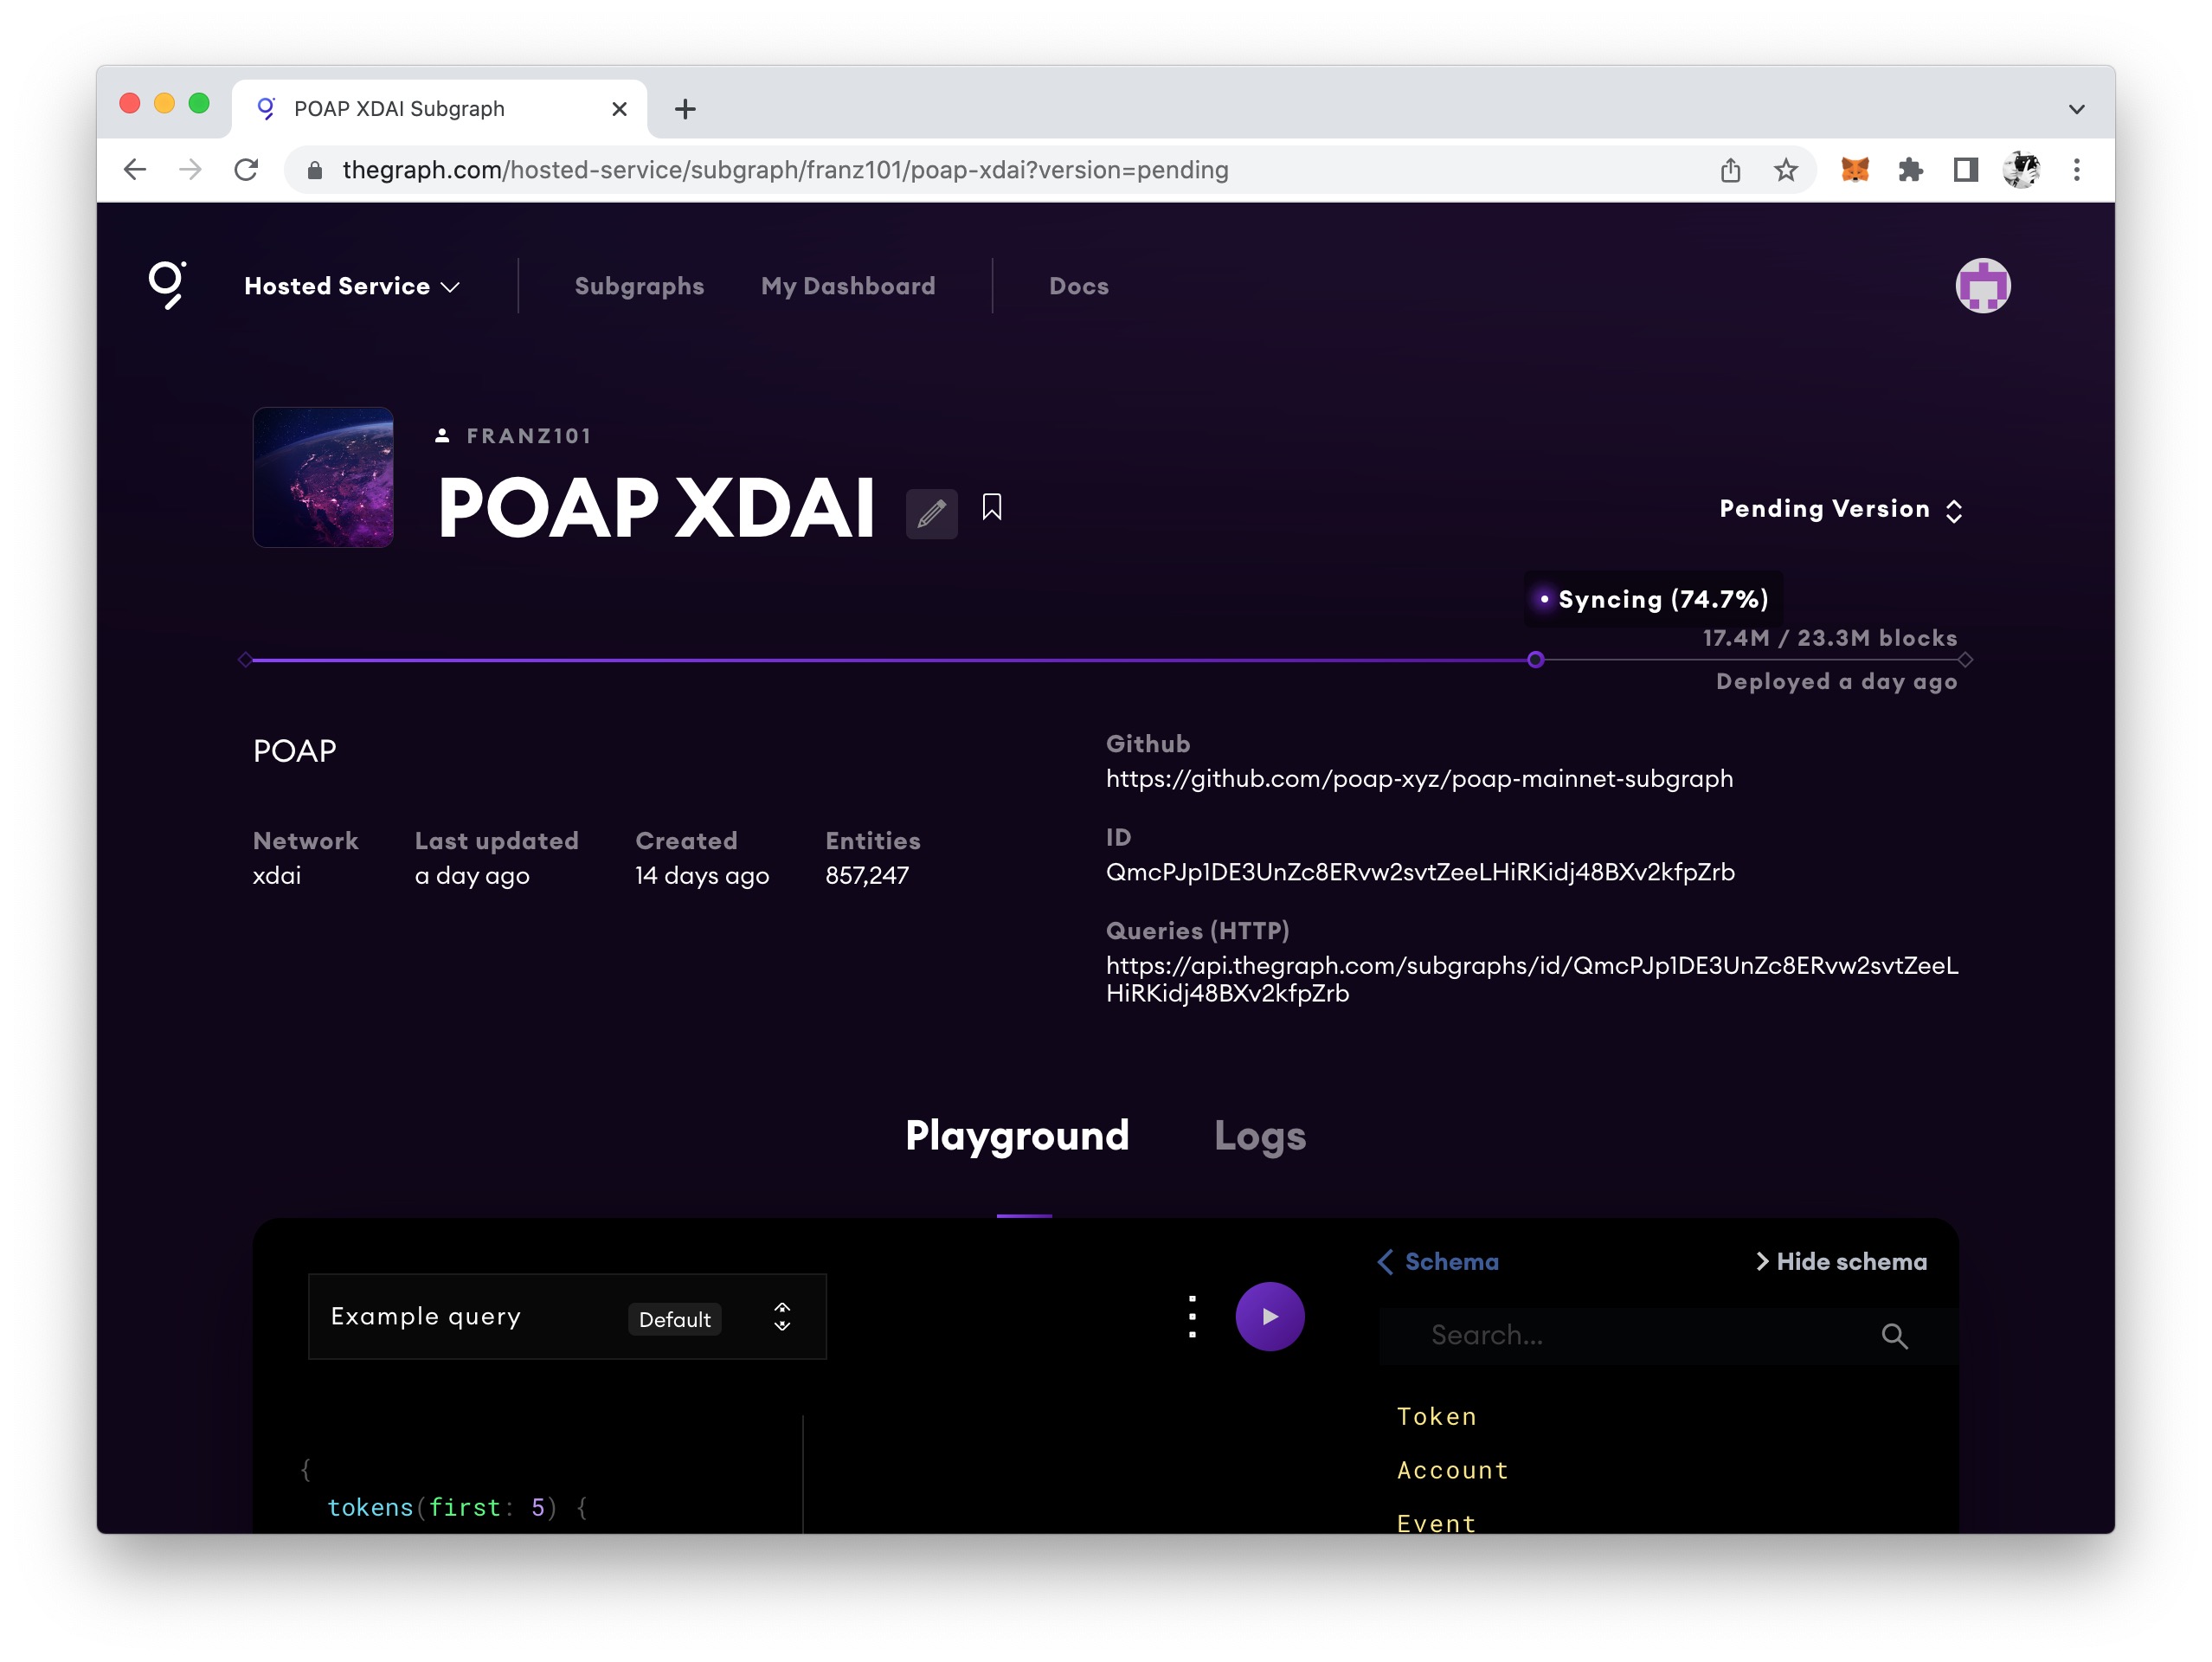Screen dimensions: 2212x1662
Task: Click the POAP XDAI earth thumbnail
Action: pyautogui.click(x=323, y=477)
